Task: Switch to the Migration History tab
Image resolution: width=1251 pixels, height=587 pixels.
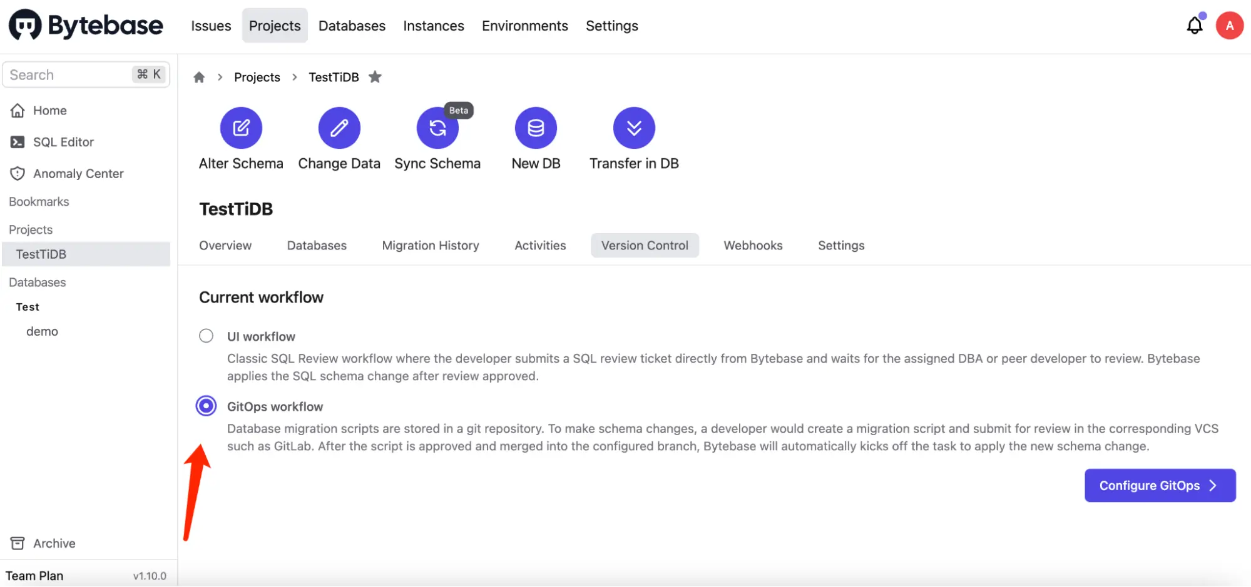Action: (x=431, y=246)
